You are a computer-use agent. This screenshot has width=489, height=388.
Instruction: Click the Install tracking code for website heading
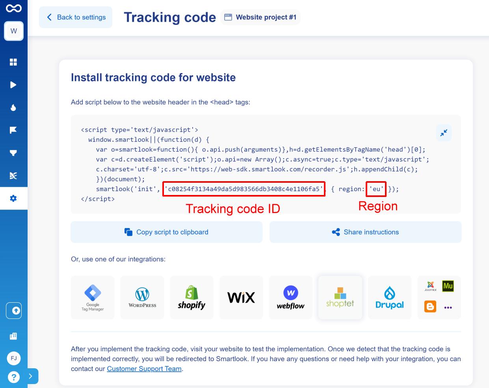pyautogui.click(x=153, y=77)
